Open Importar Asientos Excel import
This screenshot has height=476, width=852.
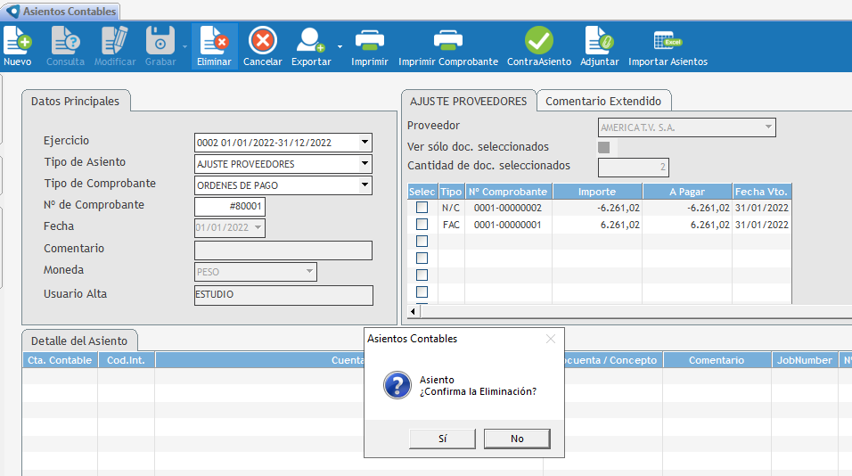point(668,41)
